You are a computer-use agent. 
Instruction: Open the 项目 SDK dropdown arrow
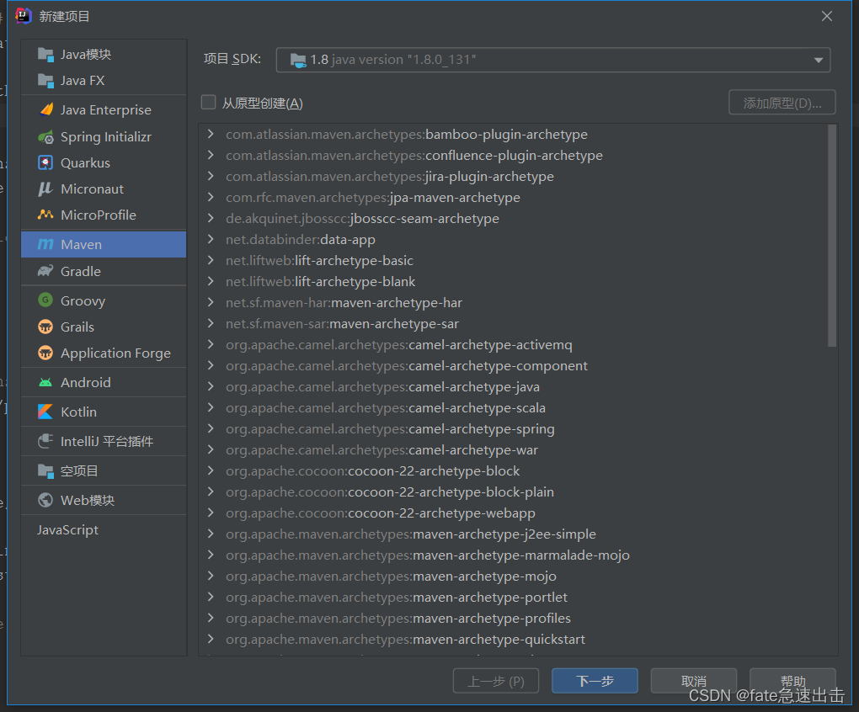[819, 60]
